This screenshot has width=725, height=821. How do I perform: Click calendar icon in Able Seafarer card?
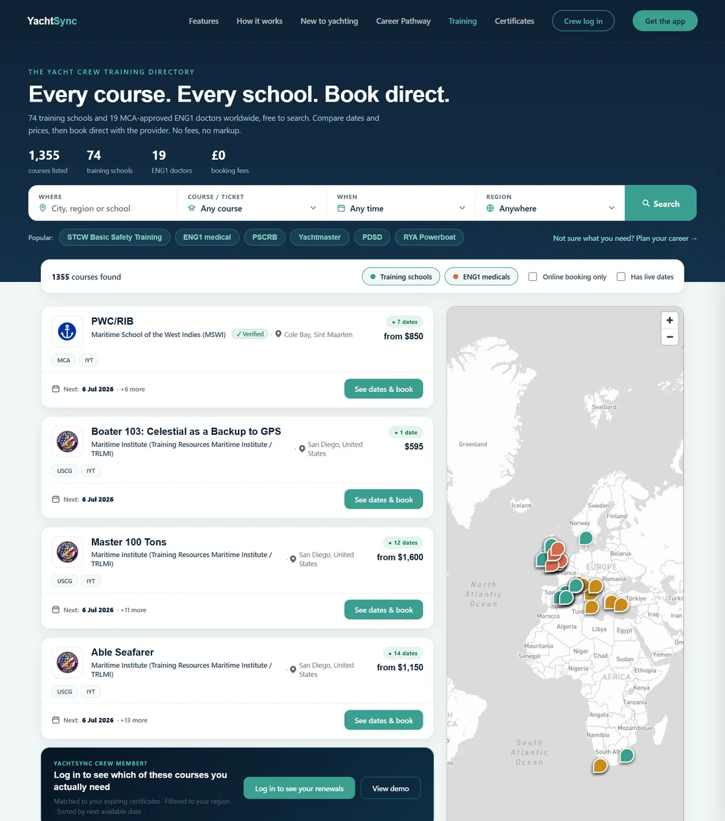(x=56, y=720)
